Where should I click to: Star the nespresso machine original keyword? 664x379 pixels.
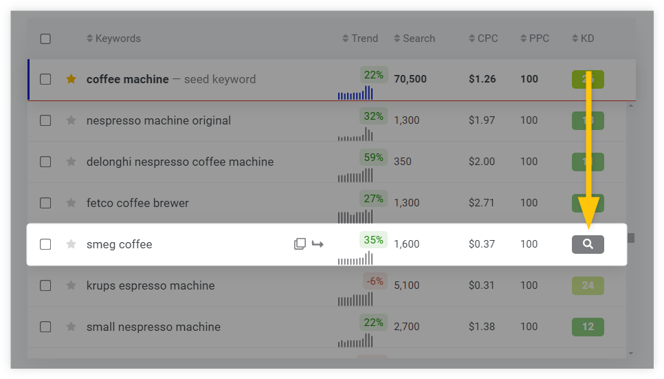coord(71,120)
